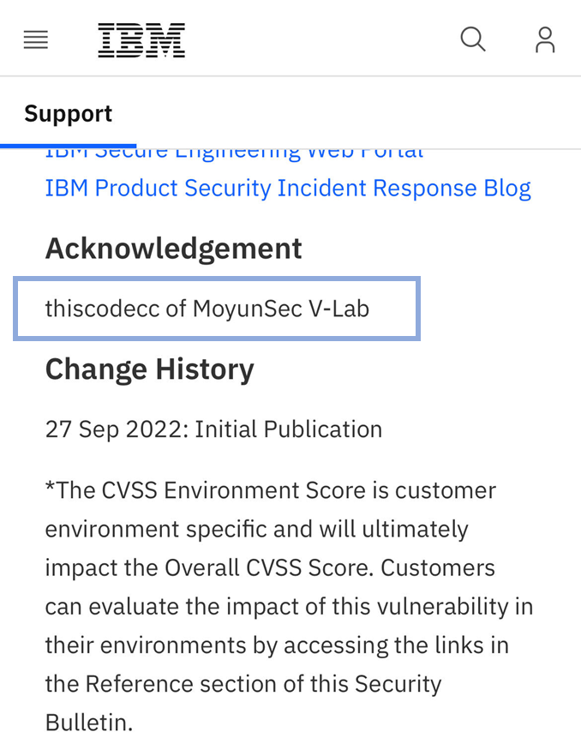Follow the partially hidden IBM Secure Engineering Web Portal link
Image resolution: width=581 pixels, height=750 pixels.
tap(234, 154)
